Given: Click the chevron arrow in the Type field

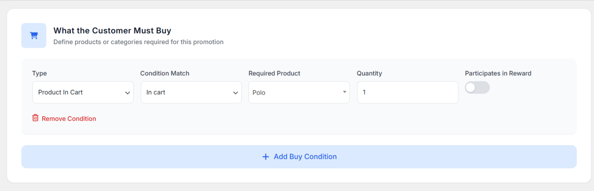Looking at the screenshot, I should [127, 93].
